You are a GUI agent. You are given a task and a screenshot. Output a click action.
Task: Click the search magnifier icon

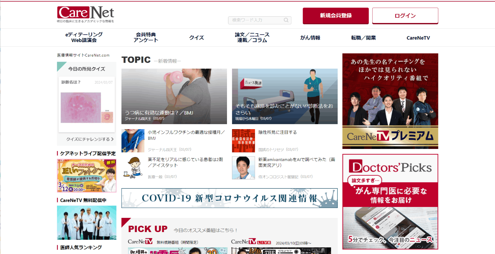286,20
